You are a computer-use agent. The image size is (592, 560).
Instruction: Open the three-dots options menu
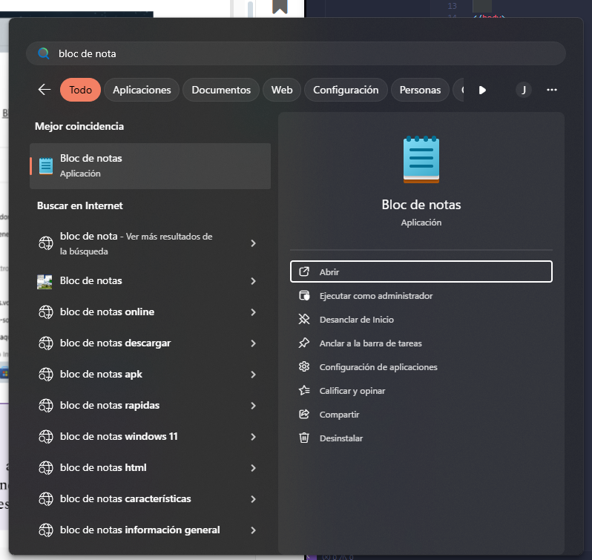[552, 90]
